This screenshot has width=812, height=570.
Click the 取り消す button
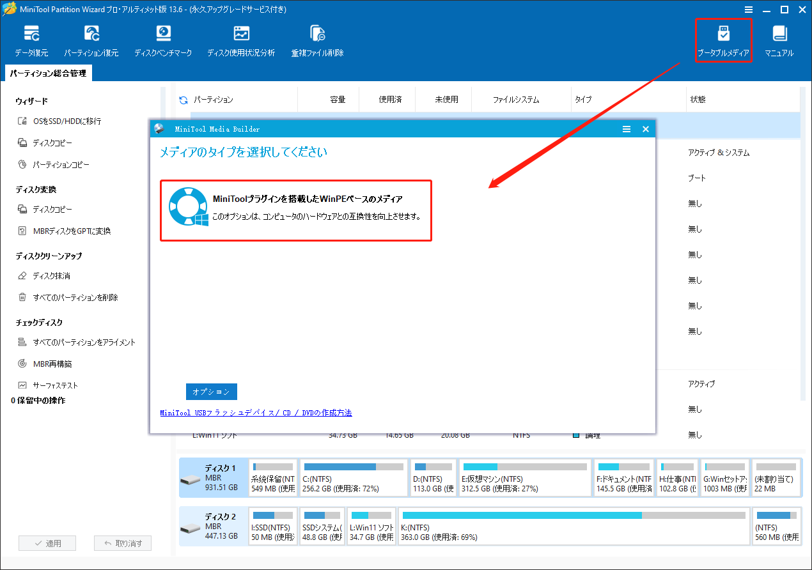point(123,543)
